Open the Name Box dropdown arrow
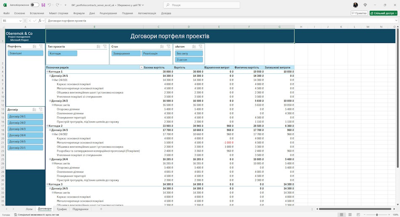400x217 pixels. click(x=20, y=21)
